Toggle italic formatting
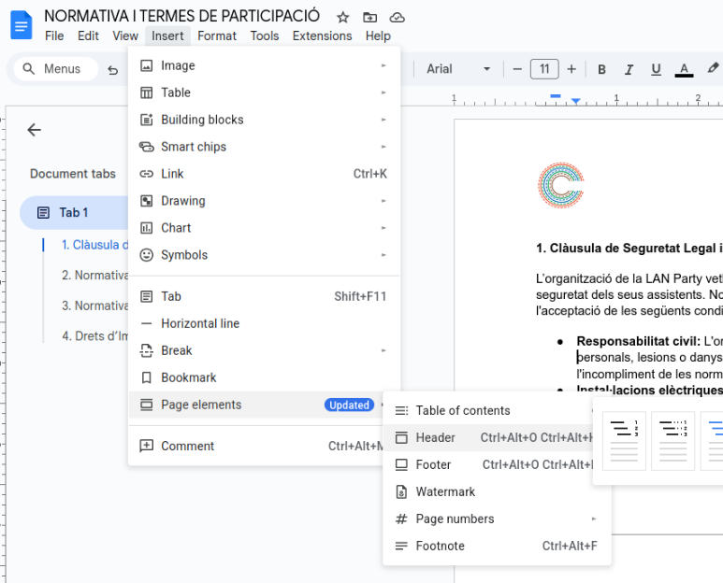Screen dimensions: 723x583 629,69
